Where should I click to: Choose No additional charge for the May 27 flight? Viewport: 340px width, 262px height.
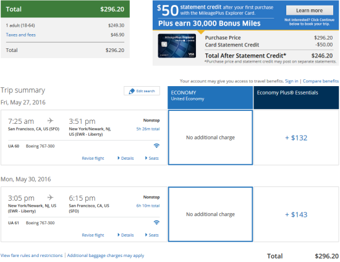pos(210,138)
